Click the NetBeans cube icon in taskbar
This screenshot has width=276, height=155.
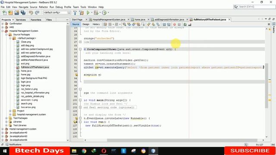tap(153, 151)
